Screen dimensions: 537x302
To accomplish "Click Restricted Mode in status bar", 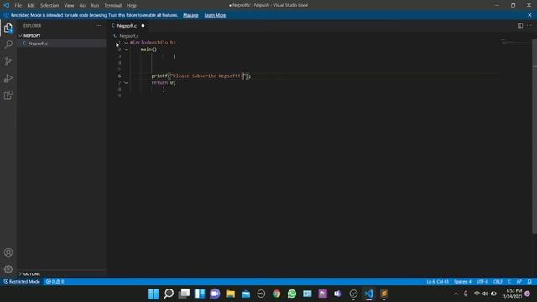I will click(22, 282).
